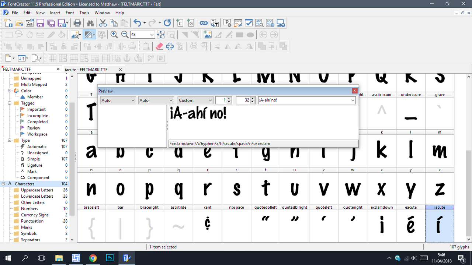Close the Preview panel

(355, 91)
